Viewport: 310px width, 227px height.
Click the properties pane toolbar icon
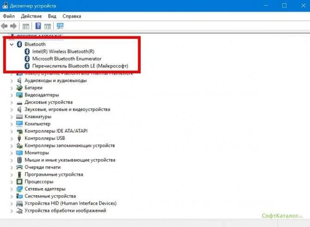pyautogui.click(x=48, y=26)
